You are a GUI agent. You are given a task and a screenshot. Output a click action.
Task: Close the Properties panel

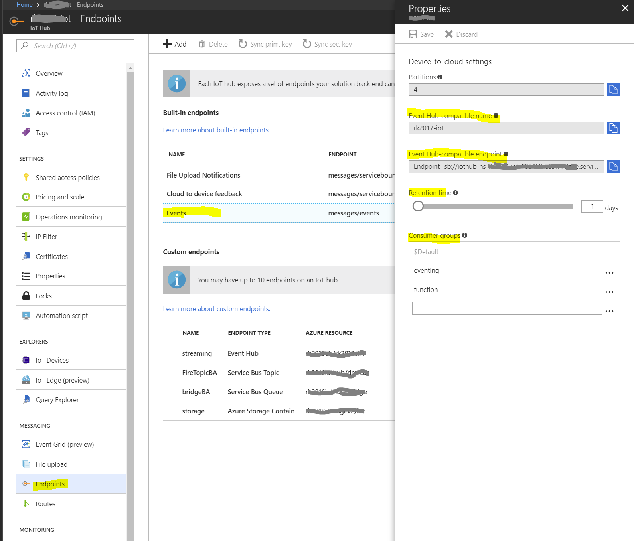click(625, 8)
